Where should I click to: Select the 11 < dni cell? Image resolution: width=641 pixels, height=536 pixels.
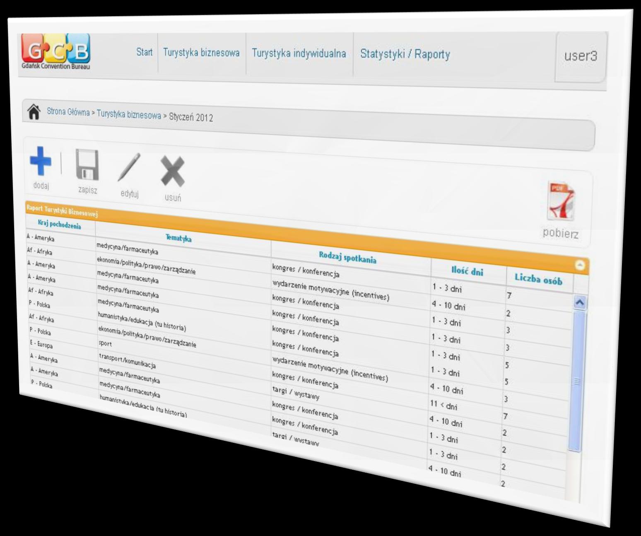click(443, 405)
